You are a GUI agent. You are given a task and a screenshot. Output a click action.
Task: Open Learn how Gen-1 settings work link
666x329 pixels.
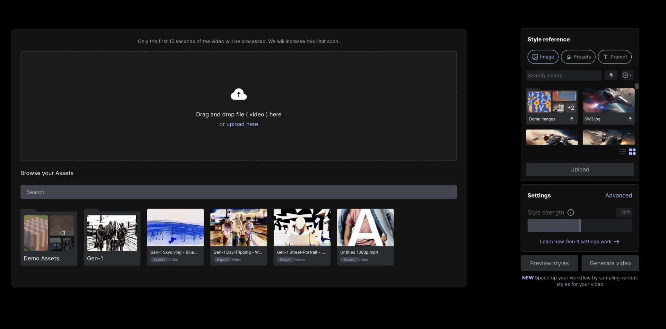coord(580,242)
